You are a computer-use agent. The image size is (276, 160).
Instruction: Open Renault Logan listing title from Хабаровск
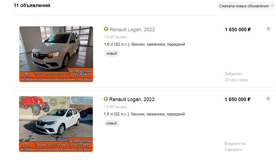(132, 29)
